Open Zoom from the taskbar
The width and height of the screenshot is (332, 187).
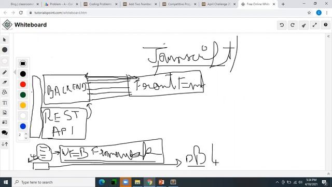(x=126, y=182)
